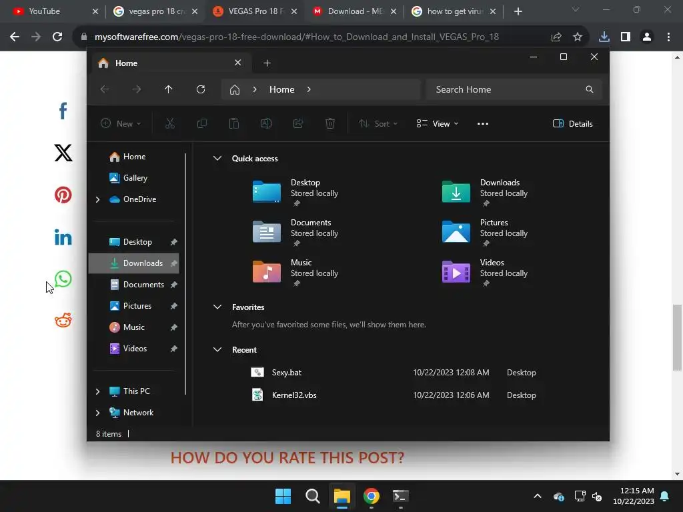Viewport: 683px width, 512px height.
Task: Show hidden system tray icons
Action: (x=538, y=496)
